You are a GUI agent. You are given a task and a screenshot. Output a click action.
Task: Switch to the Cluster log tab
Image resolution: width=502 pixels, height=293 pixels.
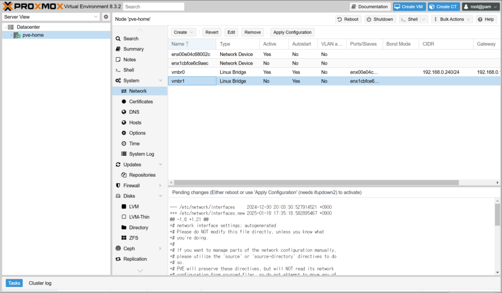point(40,283)
